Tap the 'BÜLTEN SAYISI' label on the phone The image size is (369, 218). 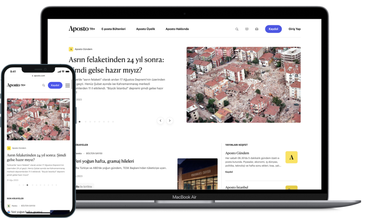[28, 206]
